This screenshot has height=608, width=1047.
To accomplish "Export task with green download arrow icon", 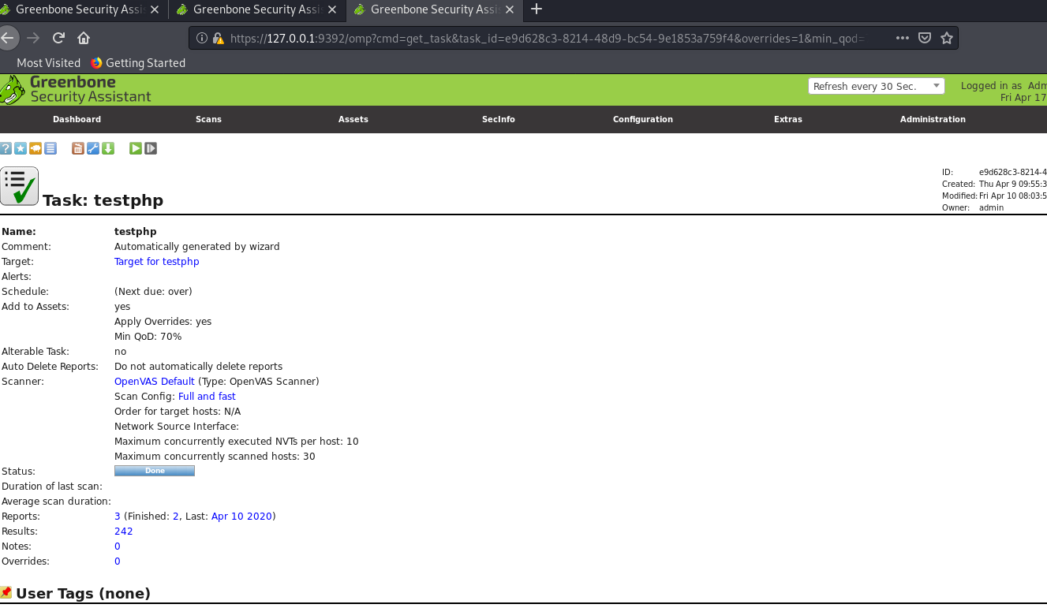I will pos(108,148).
